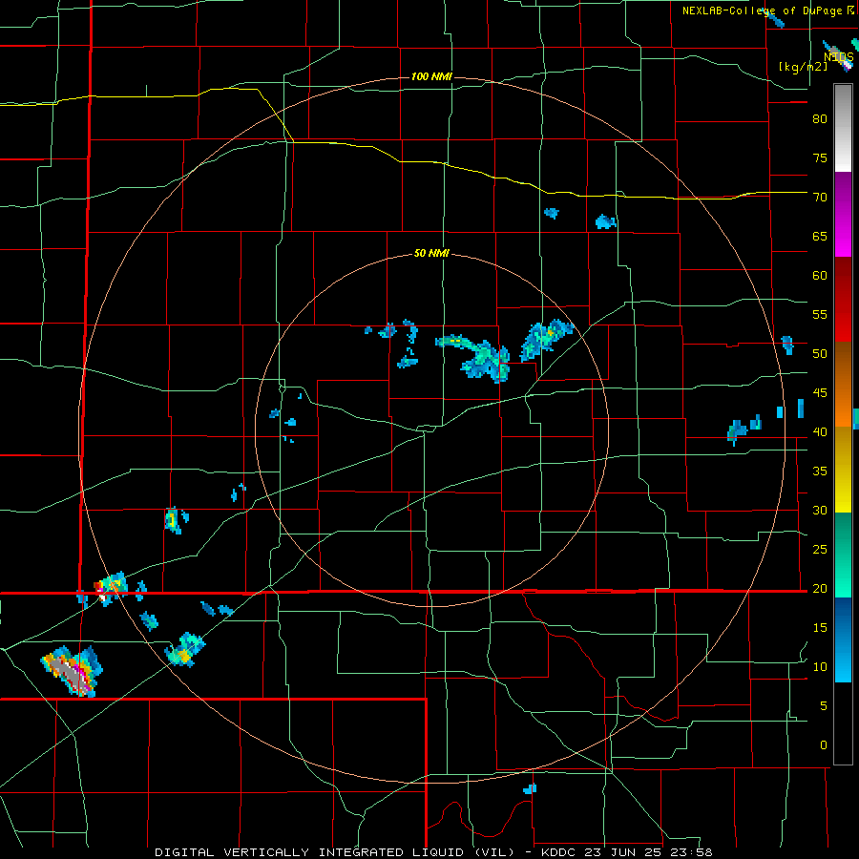The width and height of the screenshot is (859, 859).
Task: Click the 55 value on color scale
Action: tap(820, 314)
